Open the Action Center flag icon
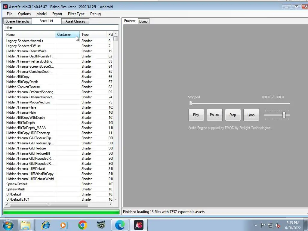The image size is (308, 231). (263, 225)
